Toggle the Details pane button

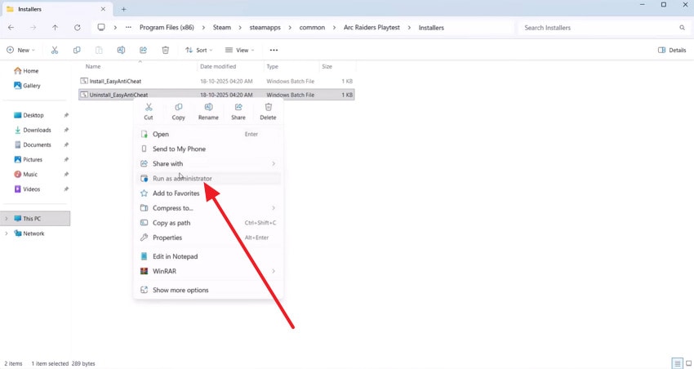(672, 50)
